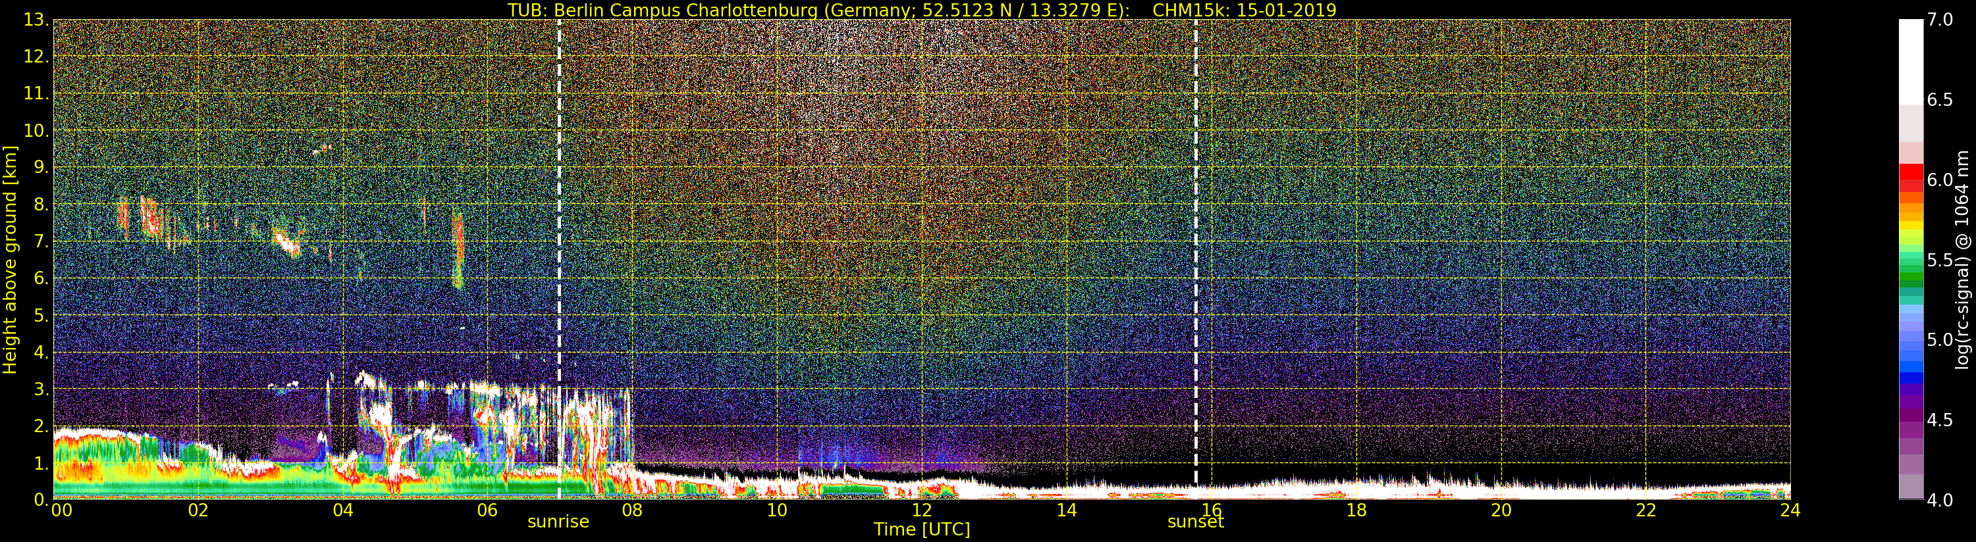
Task: Pick the red band on the colorbar
Action: 1911,176
